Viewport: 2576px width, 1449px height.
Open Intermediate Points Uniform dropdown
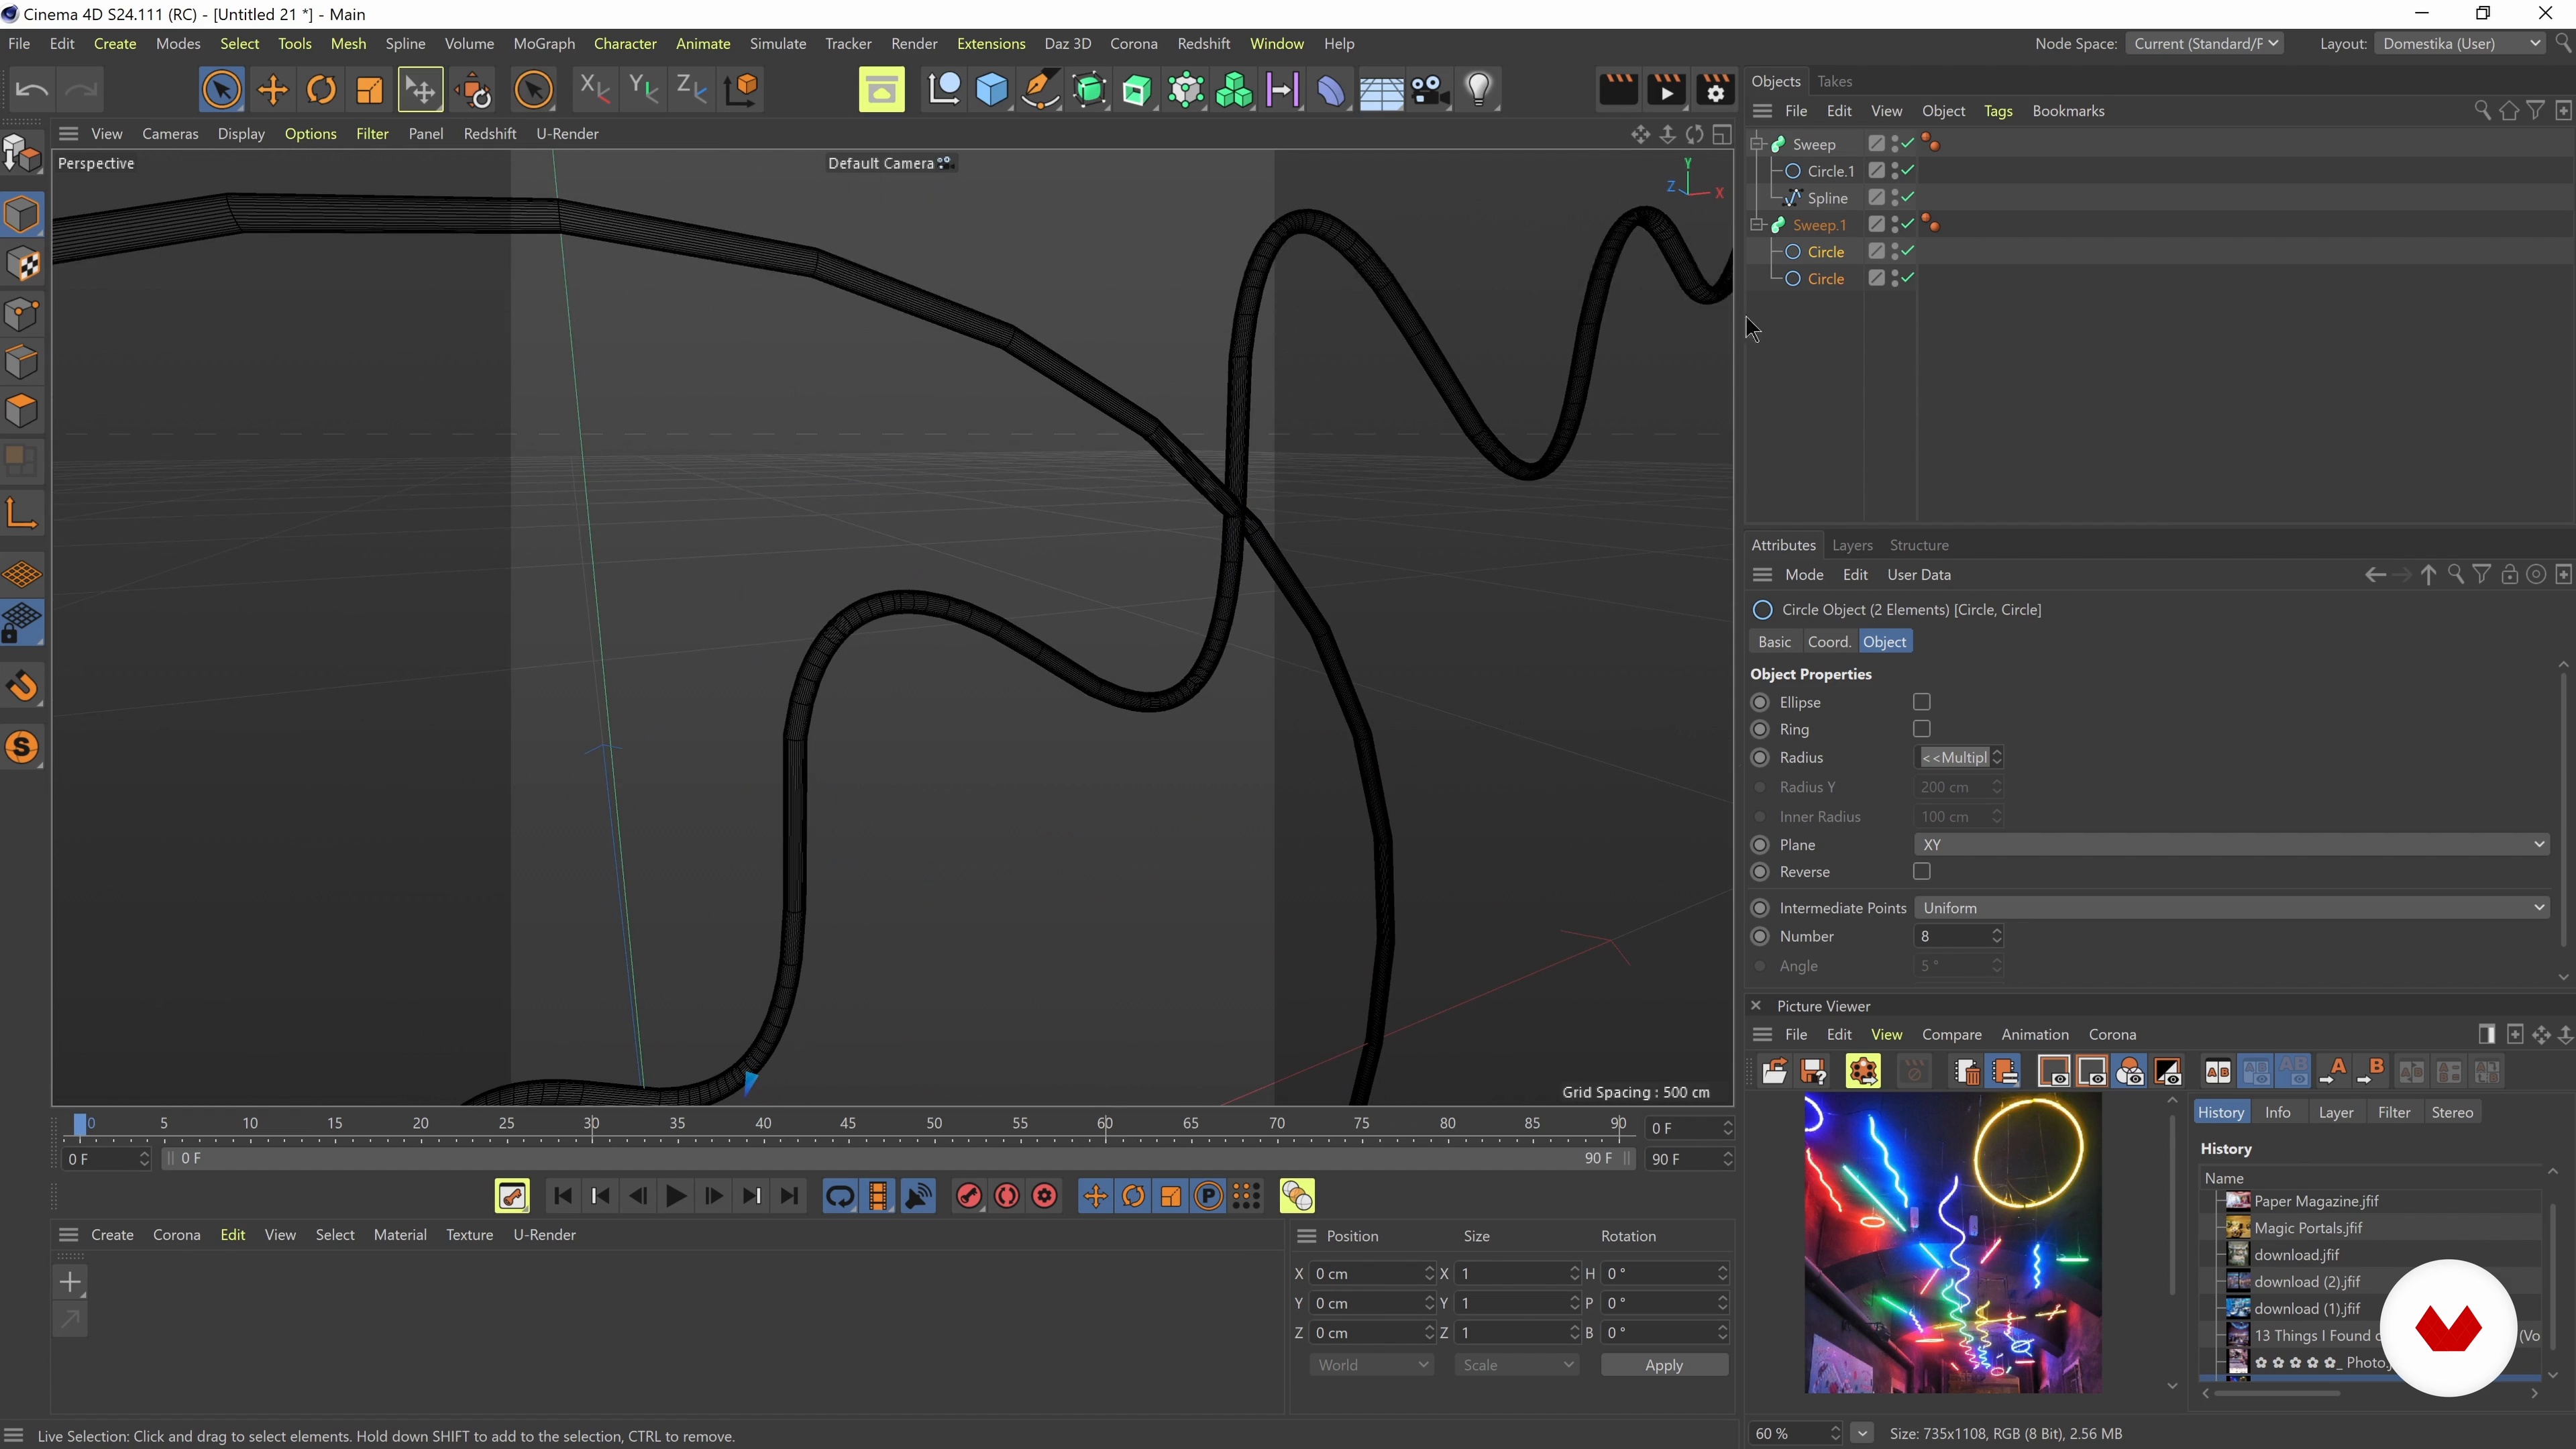[2231, 908]
